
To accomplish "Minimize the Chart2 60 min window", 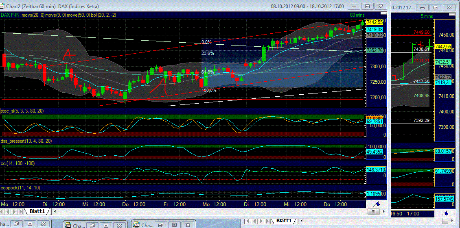I will click(x=353, y=6).
